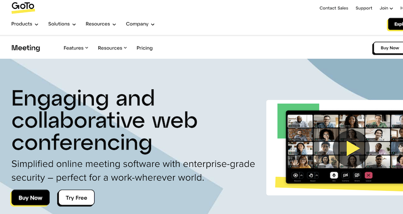
Task: Open the Join dropdown
Action: click(x=386, y=8)
